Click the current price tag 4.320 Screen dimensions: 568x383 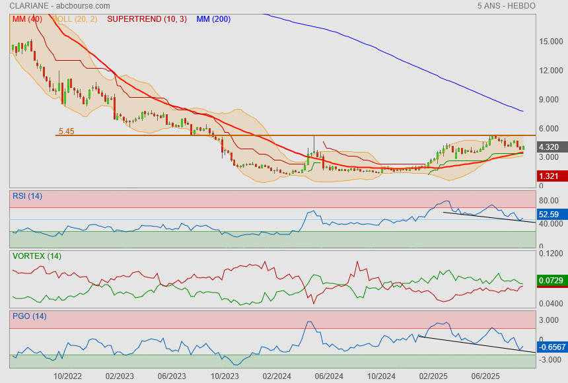550,147
